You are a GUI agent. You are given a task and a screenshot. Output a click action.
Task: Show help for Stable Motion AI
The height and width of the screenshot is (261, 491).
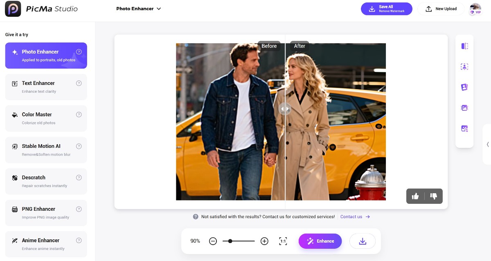point(79,146)
